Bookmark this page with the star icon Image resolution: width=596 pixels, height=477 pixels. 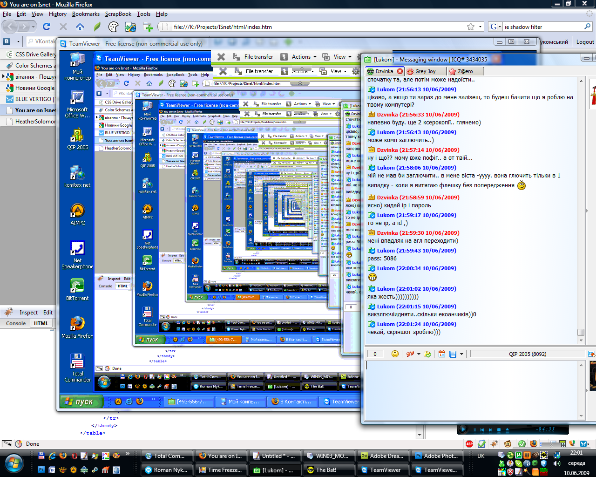[x=471, y=27]
